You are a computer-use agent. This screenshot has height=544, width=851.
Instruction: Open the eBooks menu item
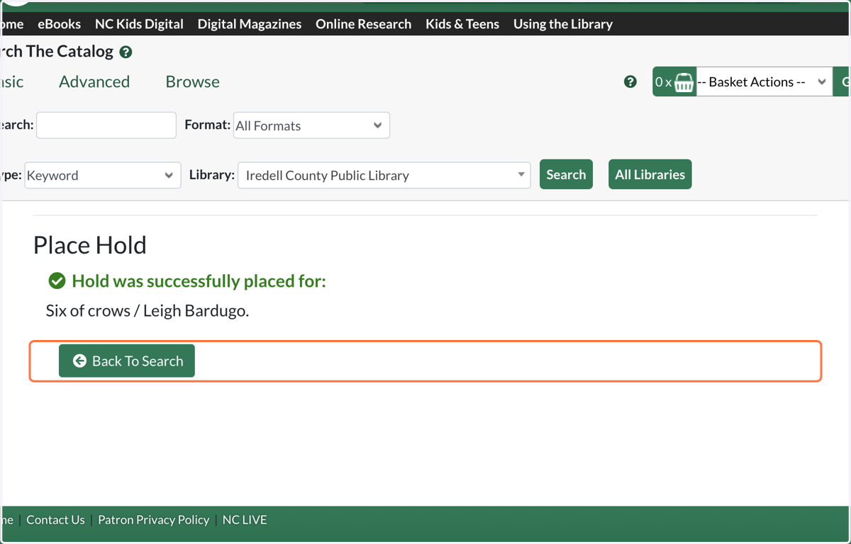(x=60, y=24)
